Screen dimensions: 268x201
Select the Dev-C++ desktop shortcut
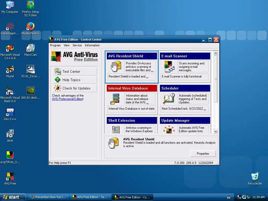[10, 114]
